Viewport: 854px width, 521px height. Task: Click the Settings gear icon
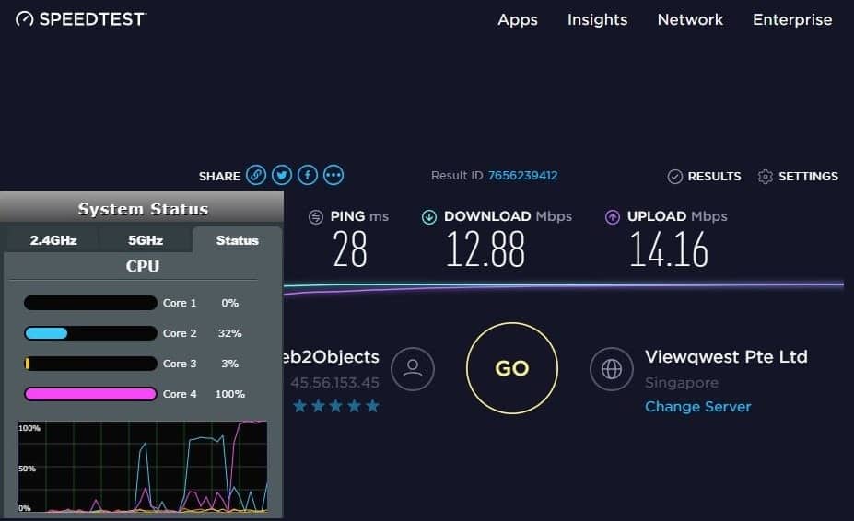pos(766,177)
